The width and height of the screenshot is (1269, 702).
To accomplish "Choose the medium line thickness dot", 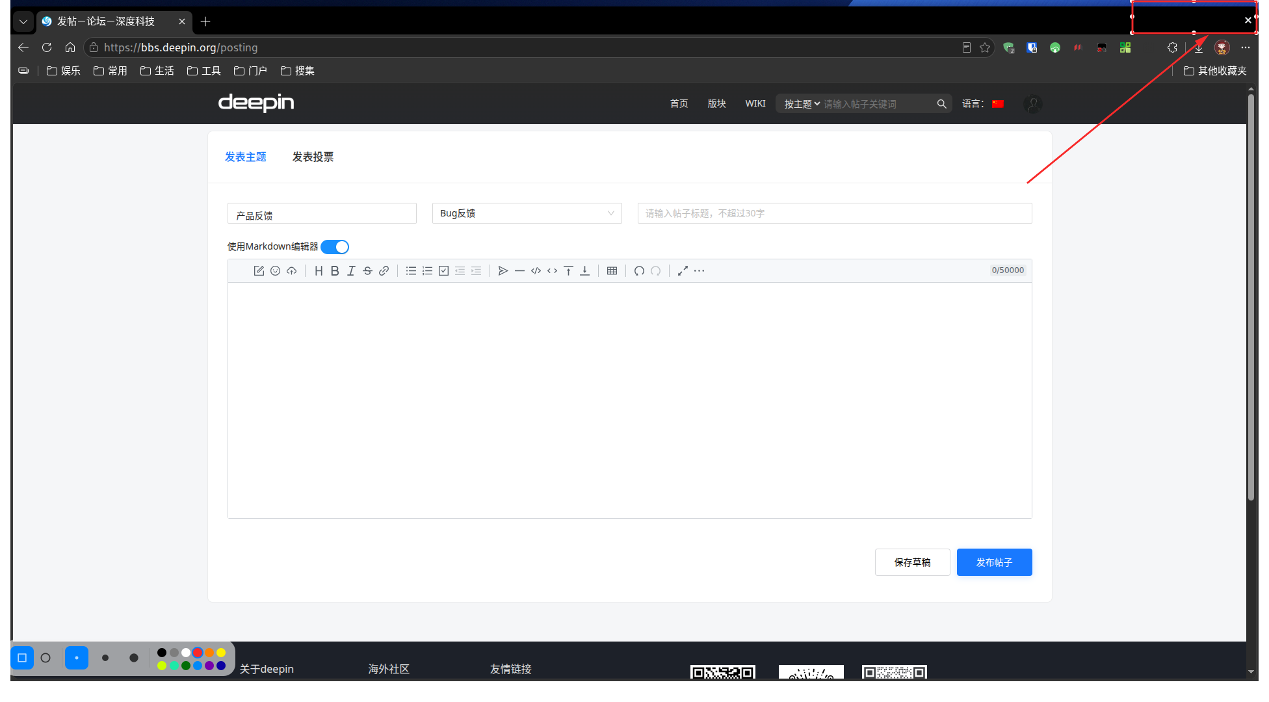I will click(x=105, y=658).
